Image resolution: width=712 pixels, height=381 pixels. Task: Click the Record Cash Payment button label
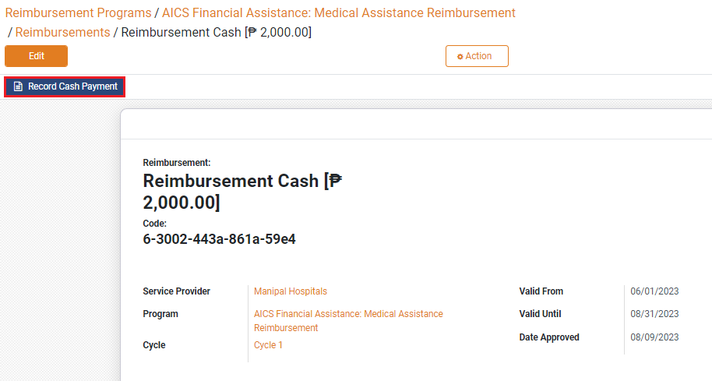click(x=72, y=86)
